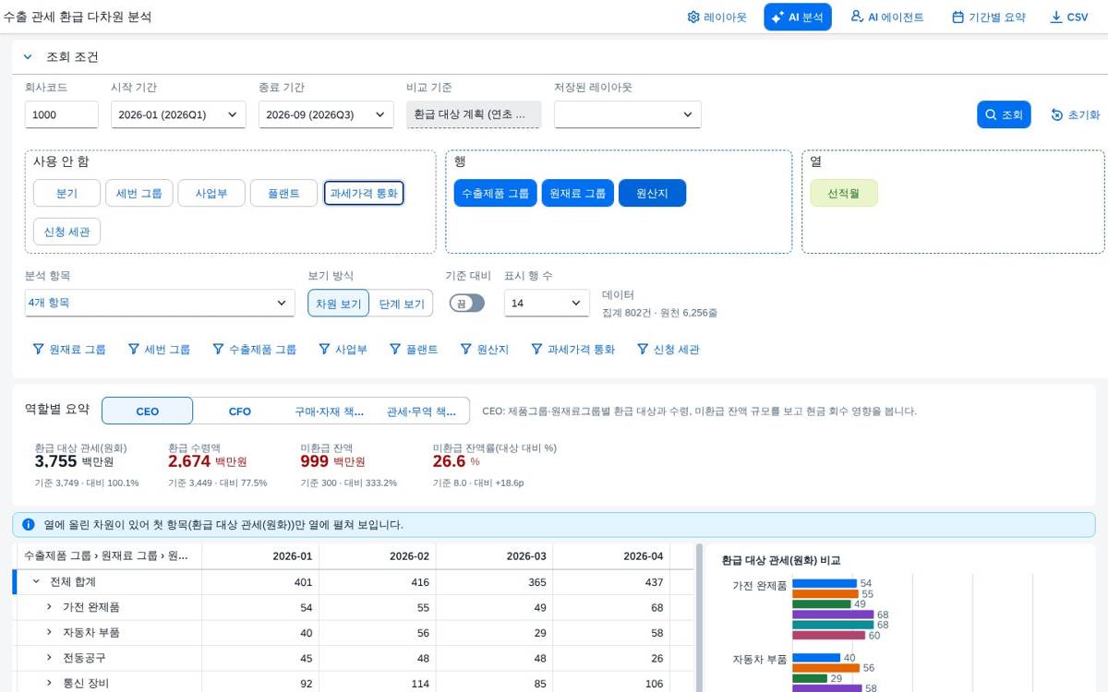The image size is (1108, 692).
Task: Filter by 원산지
Action: (485, 350)
